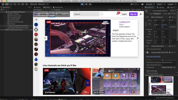Switch to Project tab
This screenshot has height=100, width=178.
pyautogui.click(x=170, y=7)
